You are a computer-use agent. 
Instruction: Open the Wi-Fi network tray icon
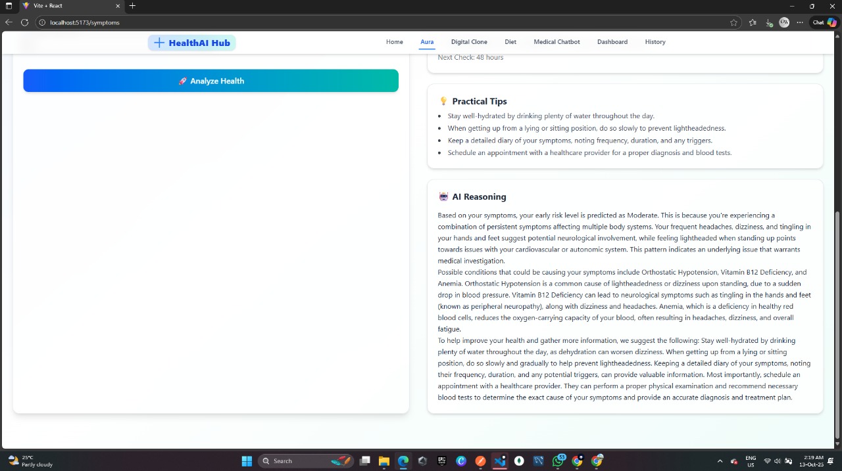(x=767, y=461)
